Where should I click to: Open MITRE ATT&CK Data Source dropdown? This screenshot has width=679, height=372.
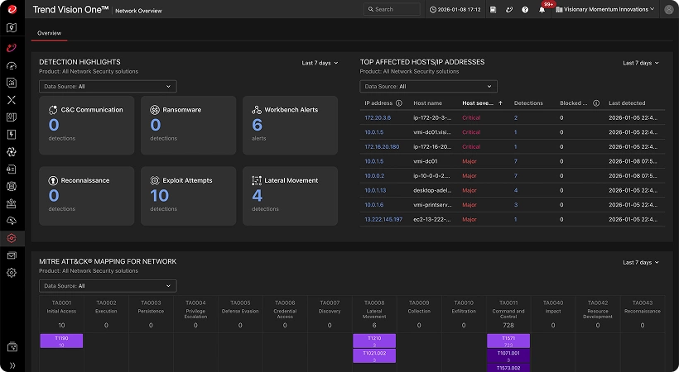click(x=108, y=286)
